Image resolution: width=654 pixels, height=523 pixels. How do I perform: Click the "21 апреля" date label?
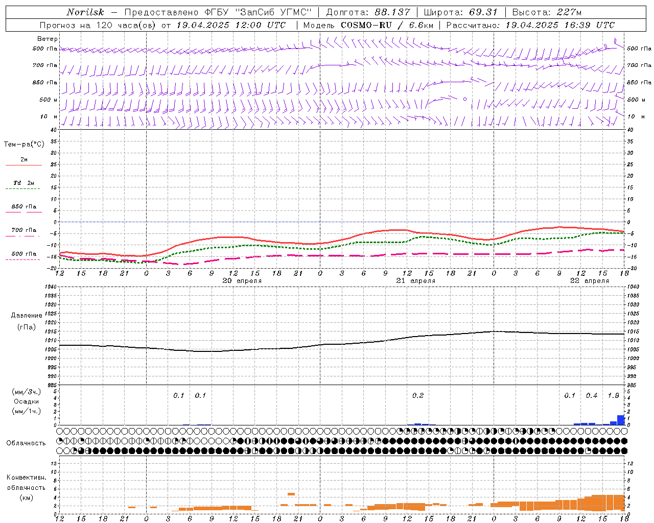(416, 281)
